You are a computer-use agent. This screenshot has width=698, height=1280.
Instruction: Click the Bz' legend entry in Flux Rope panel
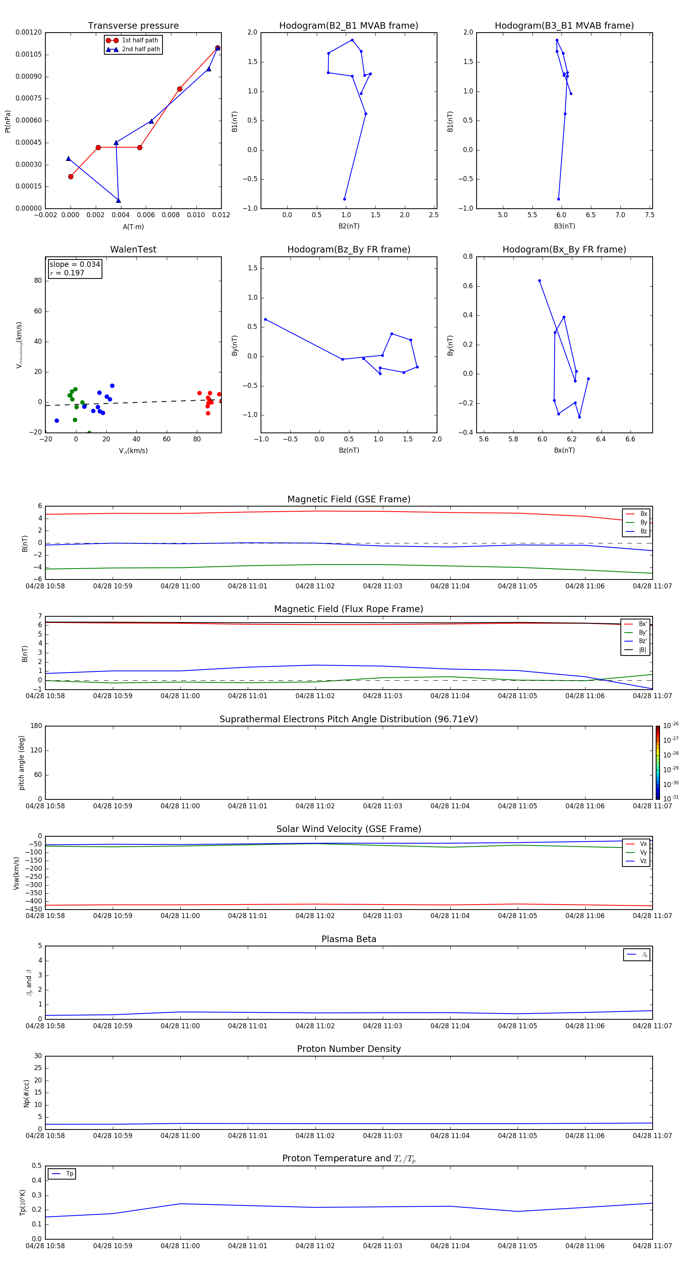pos(636,641)
